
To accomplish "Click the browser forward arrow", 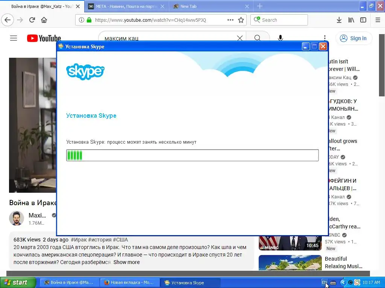I will [20, 20].
